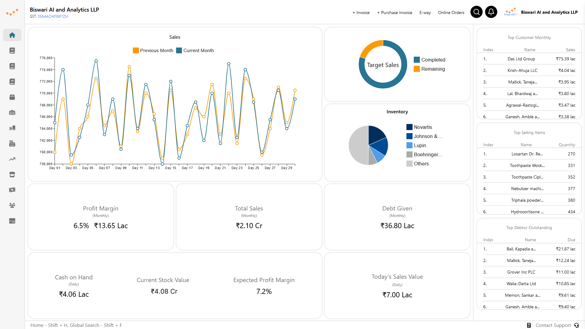This screenshot has height=329, width=585.
Task: Click calculator icon in bottom bar
Action: click(x=529, y=325)
